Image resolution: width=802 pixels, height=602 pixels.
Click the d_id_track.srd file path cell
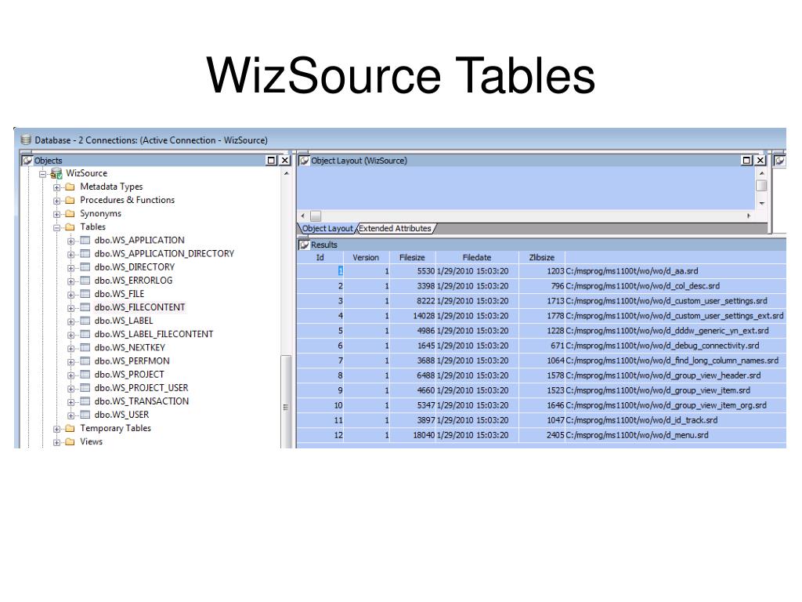(641, 420)
